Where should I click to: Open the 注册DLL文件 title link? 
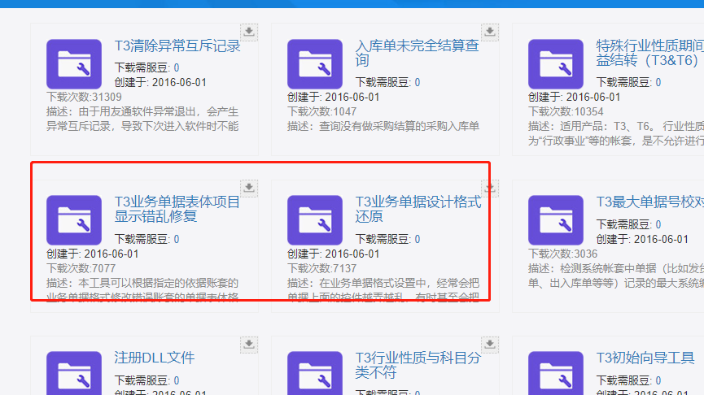pos(155,358)
